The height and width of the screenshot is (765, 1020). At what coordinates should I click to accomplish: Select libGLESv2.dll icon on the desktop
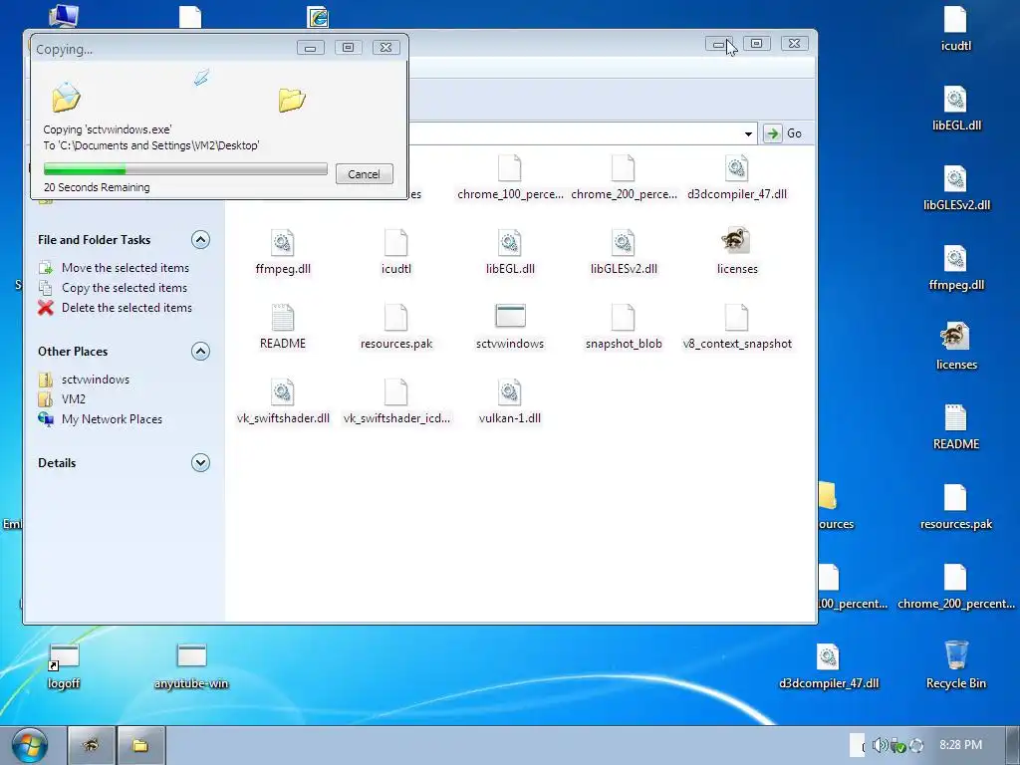click(955, 188)
